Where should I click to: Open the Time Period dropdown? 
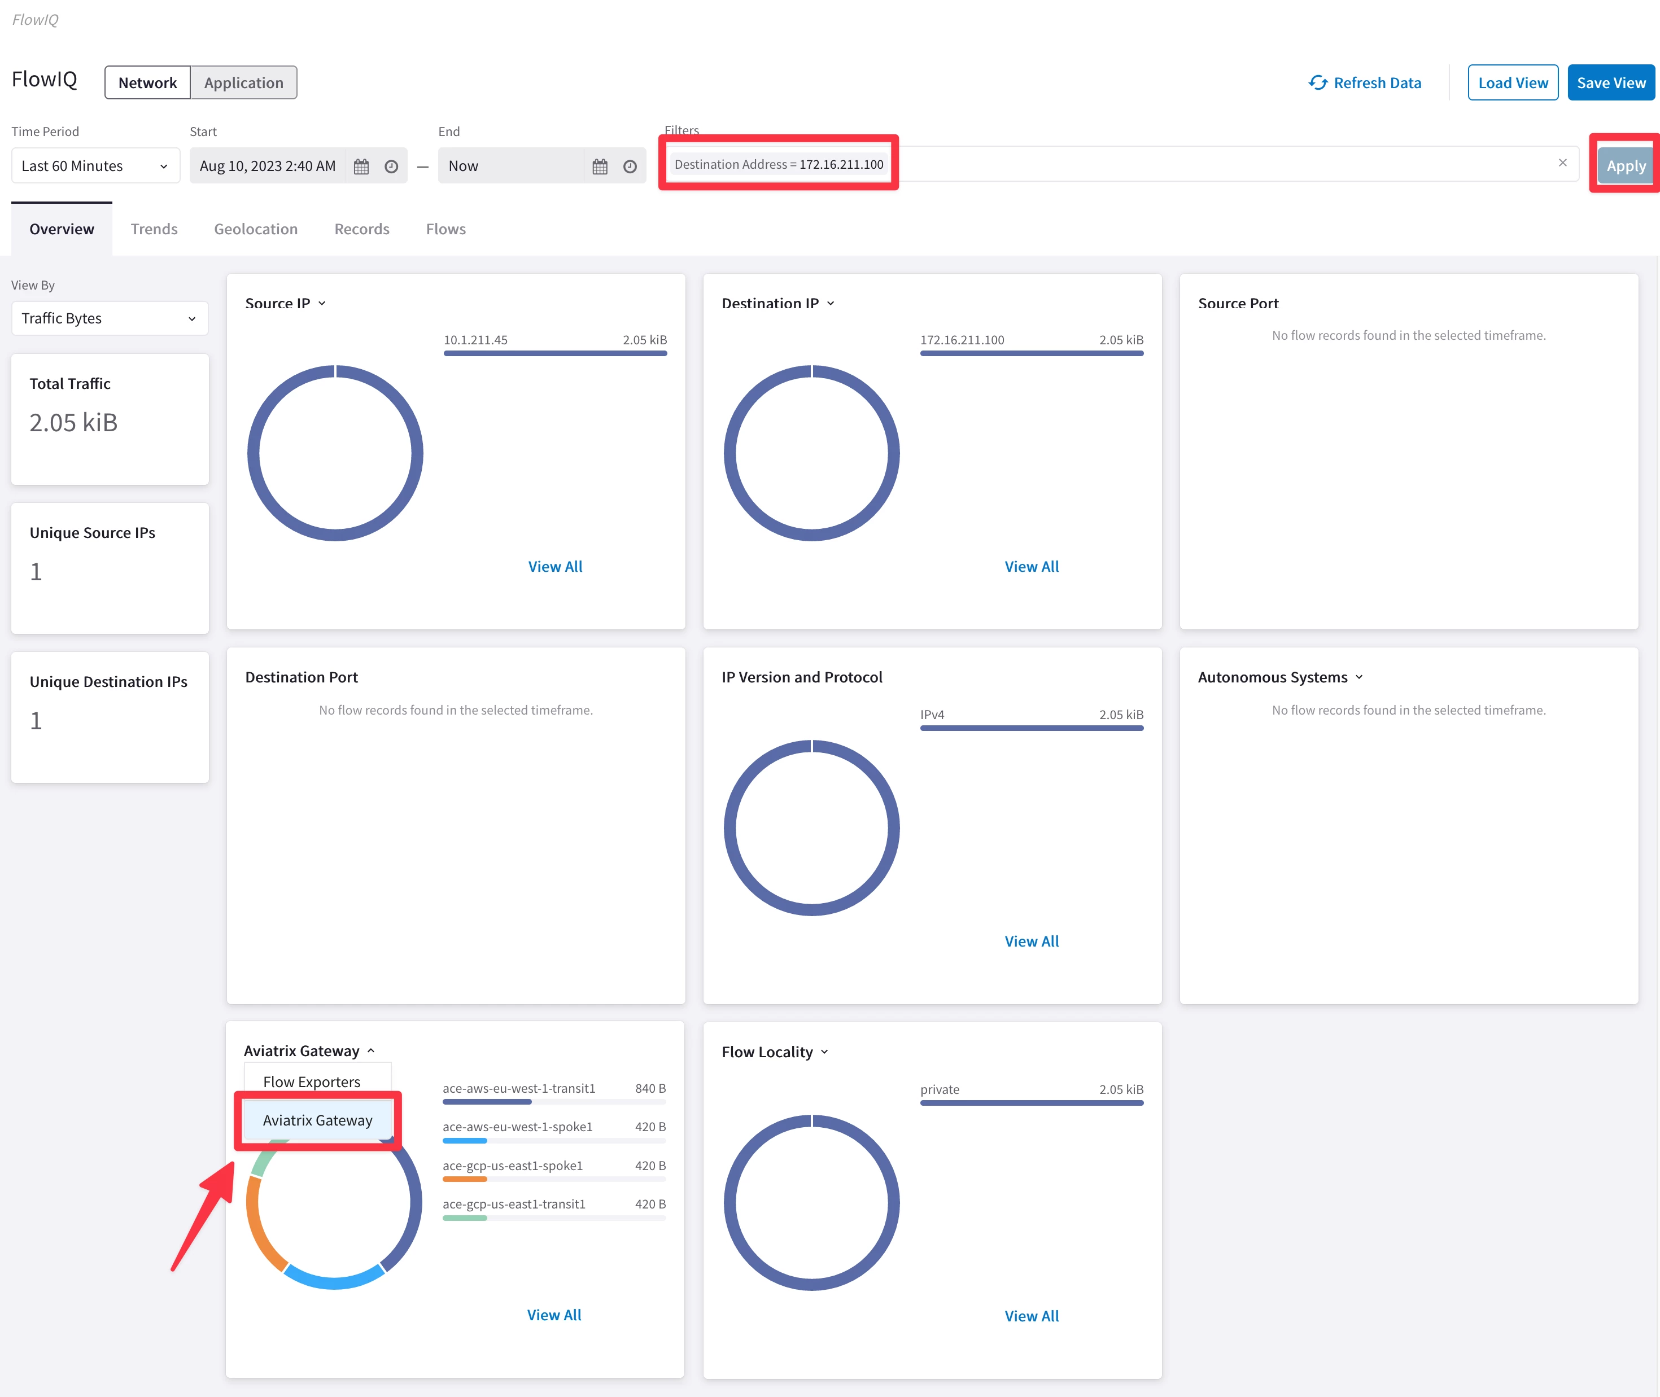(x=95, y=167)
